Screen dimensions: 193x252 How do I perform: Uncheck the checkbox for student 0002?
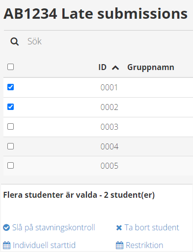[x=10, y=107]
